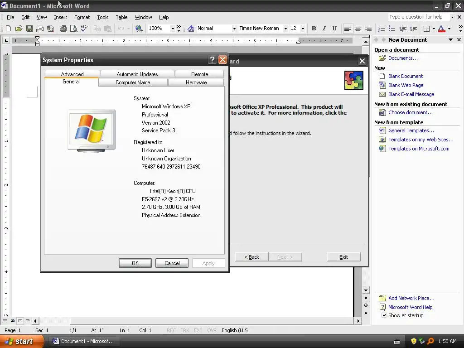This screenshot has height=348, width=464.
Task: Switch to the Automatic Updates tab
Action: pos(137,74)
